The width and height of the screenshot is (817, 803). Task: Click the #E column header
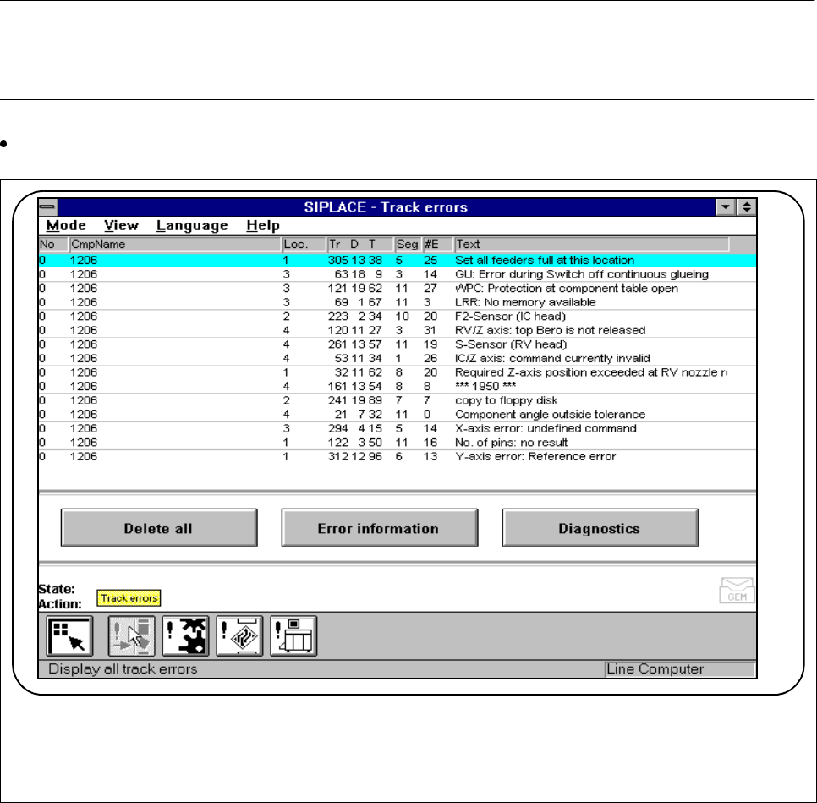coord(438,244)
